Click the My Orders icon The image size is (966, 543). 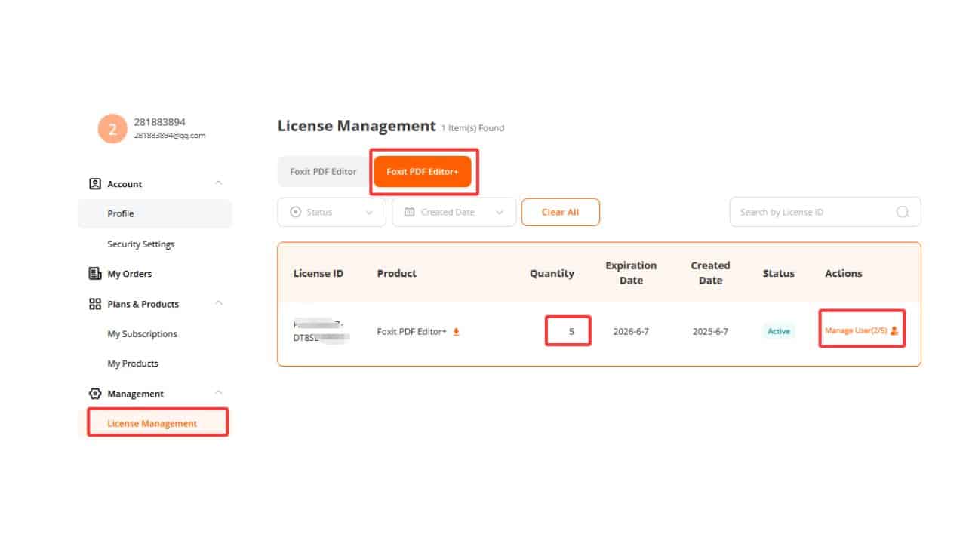click(x=95, y=273)
